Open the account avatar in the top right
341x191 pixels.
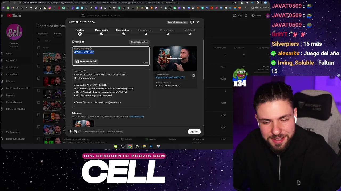(267, 16)
